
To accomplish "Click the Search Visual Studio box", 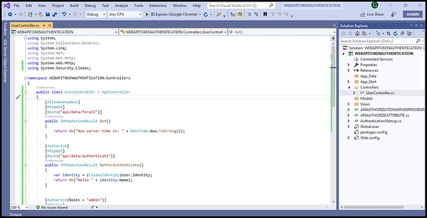I will (x=241, y=5).
